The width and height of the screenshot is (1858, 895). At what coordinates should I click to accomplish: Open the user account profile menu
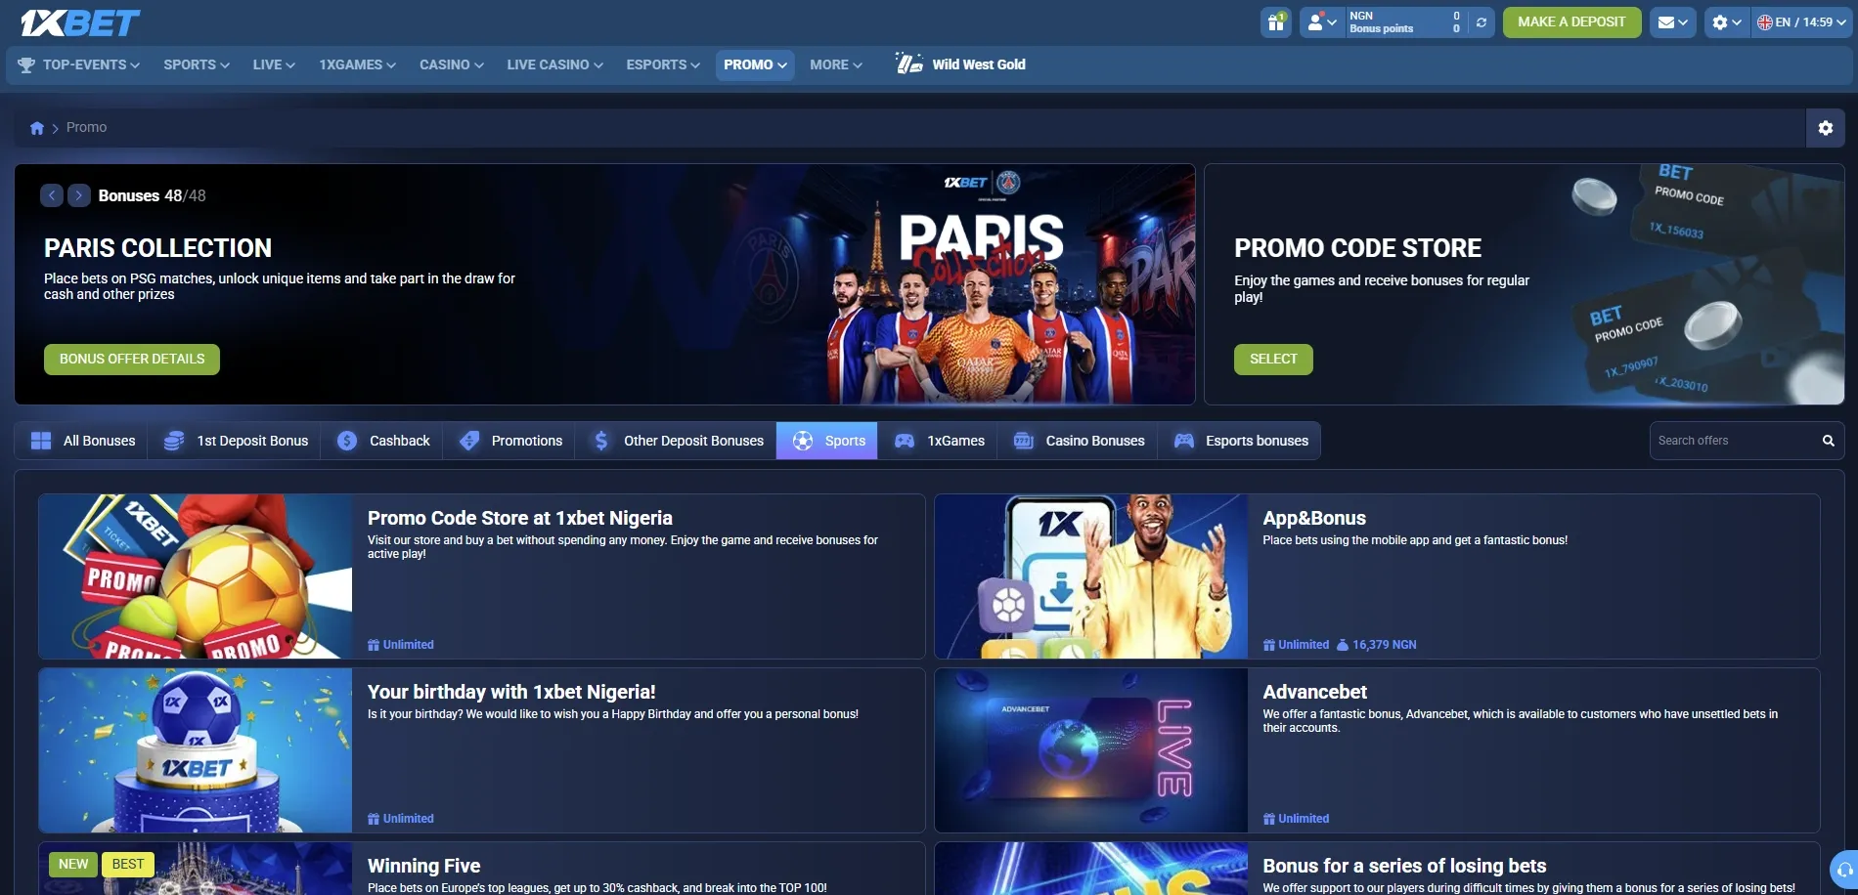coord(1321,22)
